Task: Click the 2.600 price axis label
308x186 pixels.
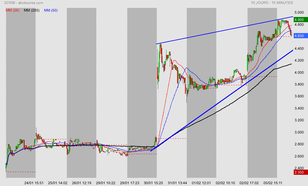Action: pos(299,156)
